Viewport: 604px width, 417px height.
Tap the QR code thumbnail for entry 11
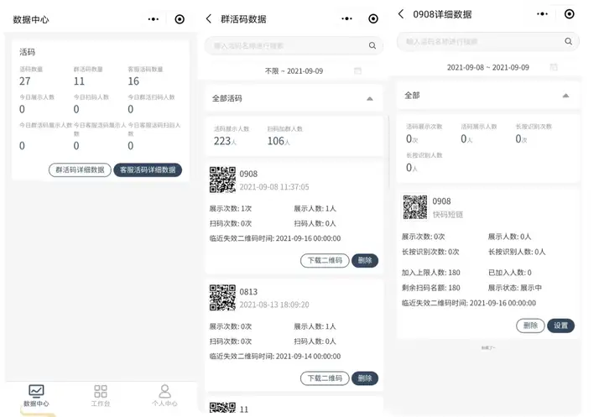[222, 408]
